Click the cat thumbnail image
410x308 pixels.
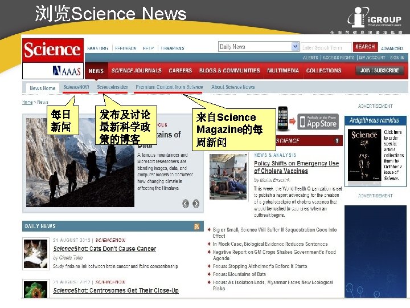pos(36,254)
